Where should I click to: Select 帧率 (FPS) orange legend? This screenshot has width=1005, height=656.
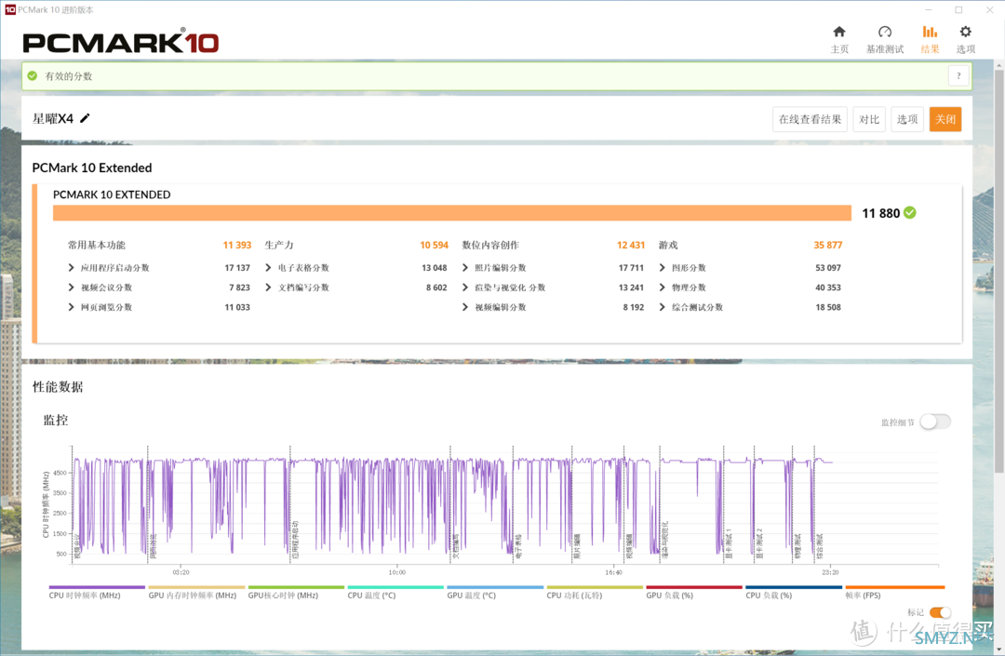(x=895, y=593)
